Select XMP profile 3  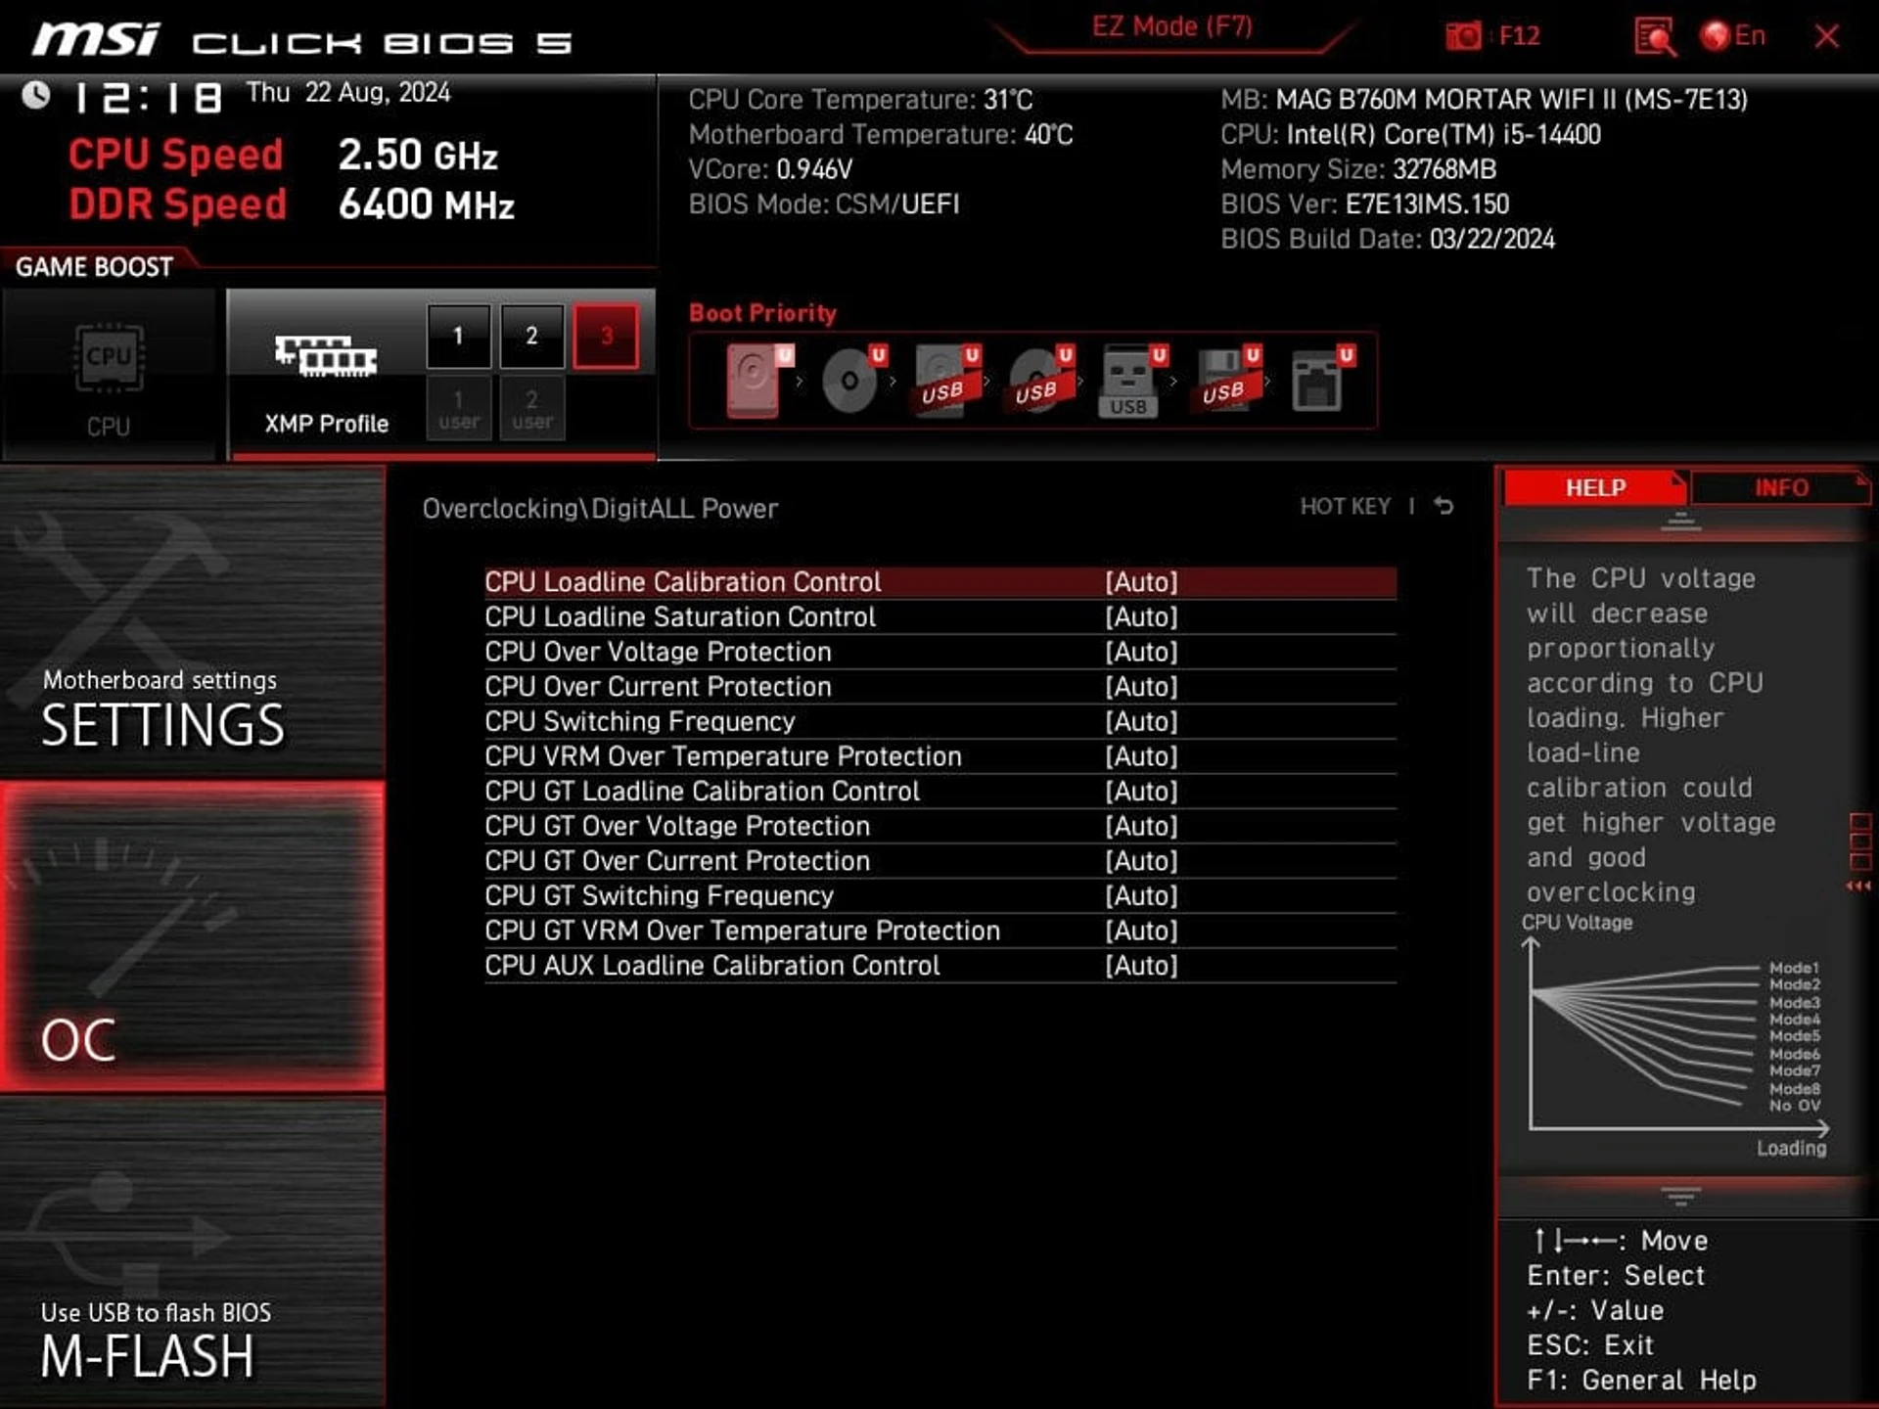pyautogui.click(x=607, y=336)
